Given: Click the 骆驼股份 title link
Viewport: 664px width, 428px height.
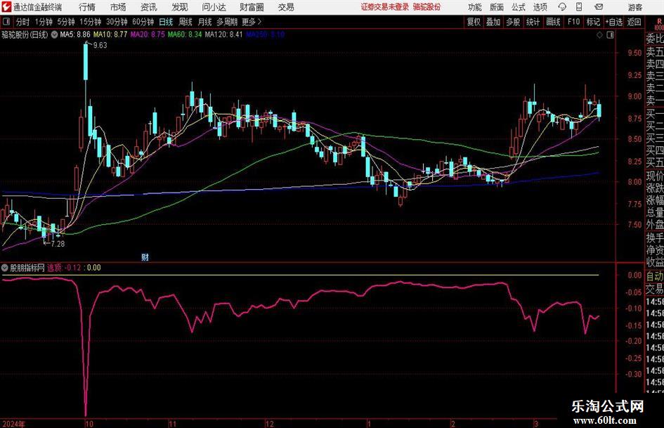Looking at the screenshot, I should tap(427, 7).
